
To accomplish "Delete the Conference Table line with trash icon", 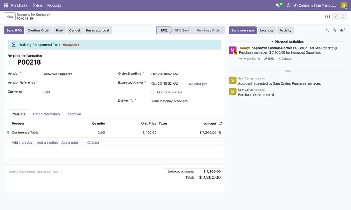I will point(220,133).
